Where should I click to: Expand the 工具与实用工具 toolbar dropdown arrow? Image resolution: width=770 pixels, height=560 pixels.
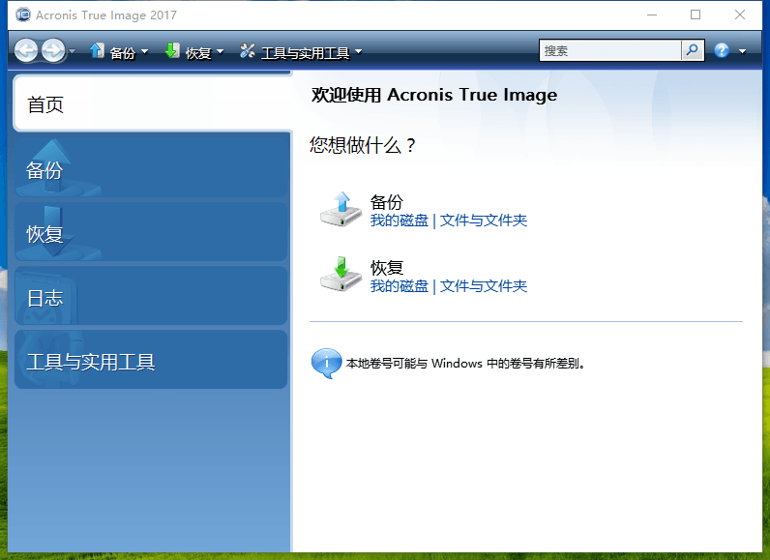pyautogui.click(x=359, y=51)
